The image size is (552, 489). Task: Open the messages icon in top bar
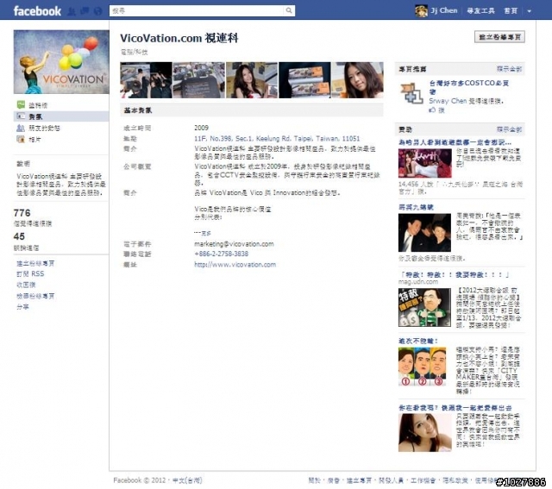(85, 11)
